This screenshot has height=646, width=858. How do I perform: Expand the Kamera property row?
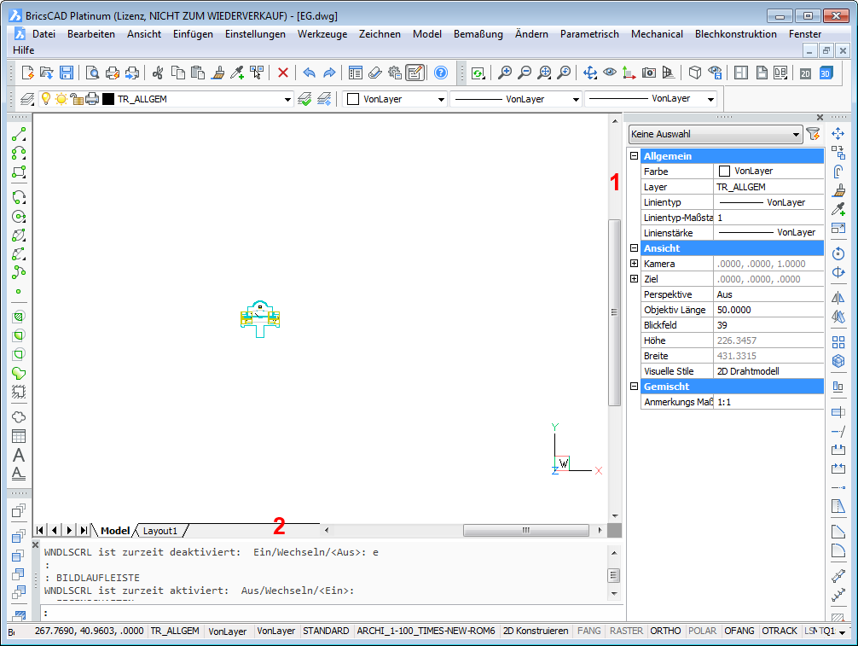coord(634,264)
